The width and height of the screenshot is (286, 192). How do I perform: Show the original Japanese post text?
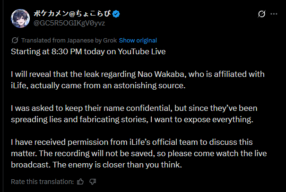138,40
